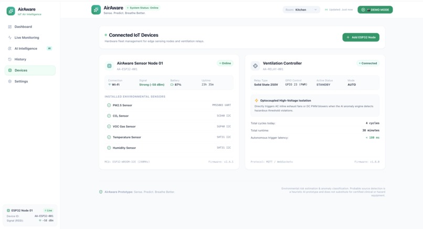Click the lightning icon for Optocoupled Isolation

256,100
